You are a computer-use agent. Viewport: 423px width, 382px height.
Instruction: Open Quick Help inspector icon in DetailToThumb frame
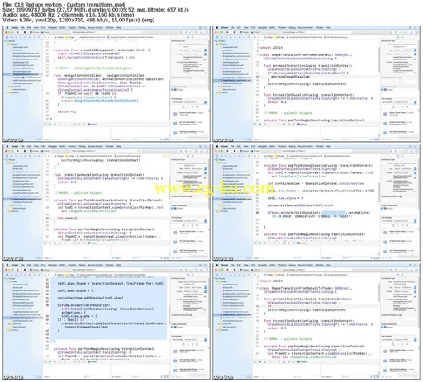402,275
